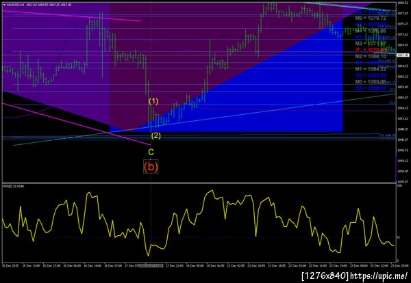
Task: Click the 17 Dec 23:00 time axis label
Action: (176, 266)
